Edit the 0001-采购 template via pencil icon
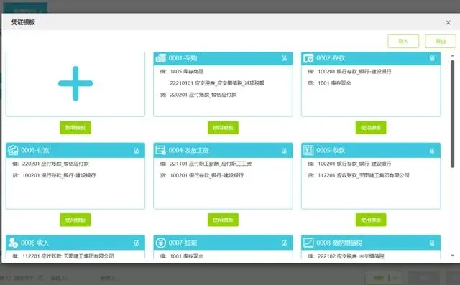 (284, 58)
